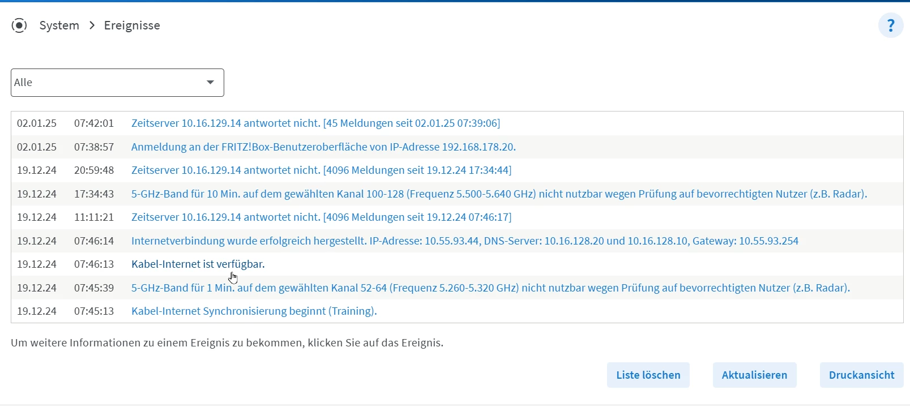The width and height of the screenshot is (910, 407).
Task: Click the Aktualisieren button
Action: pyautogui.click(x=754, y=375)
